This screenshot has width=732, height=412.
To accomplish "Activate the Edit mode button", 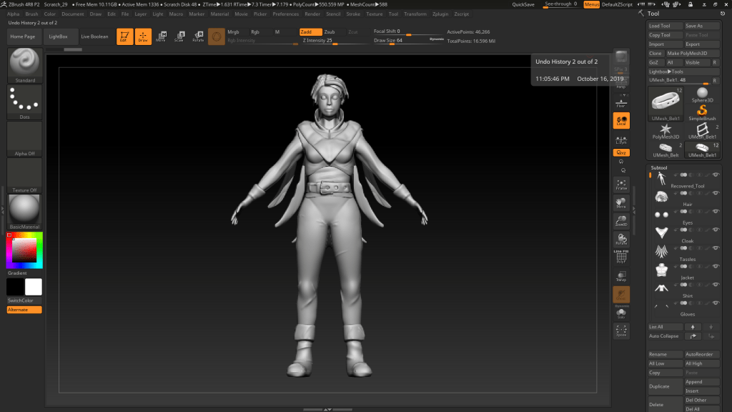I will coord(124,36).
